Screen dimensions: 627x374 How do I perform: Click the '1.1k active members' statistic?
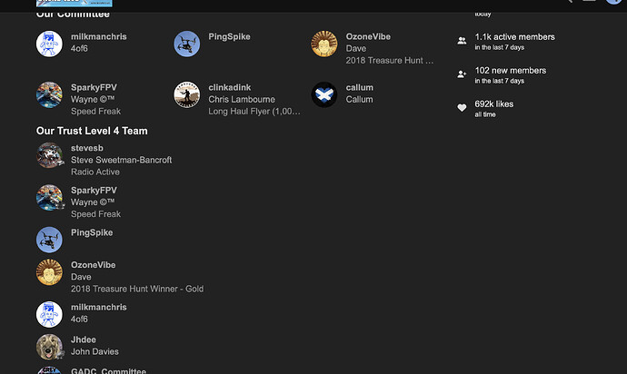pyautogui.click(x=514, y=36)
